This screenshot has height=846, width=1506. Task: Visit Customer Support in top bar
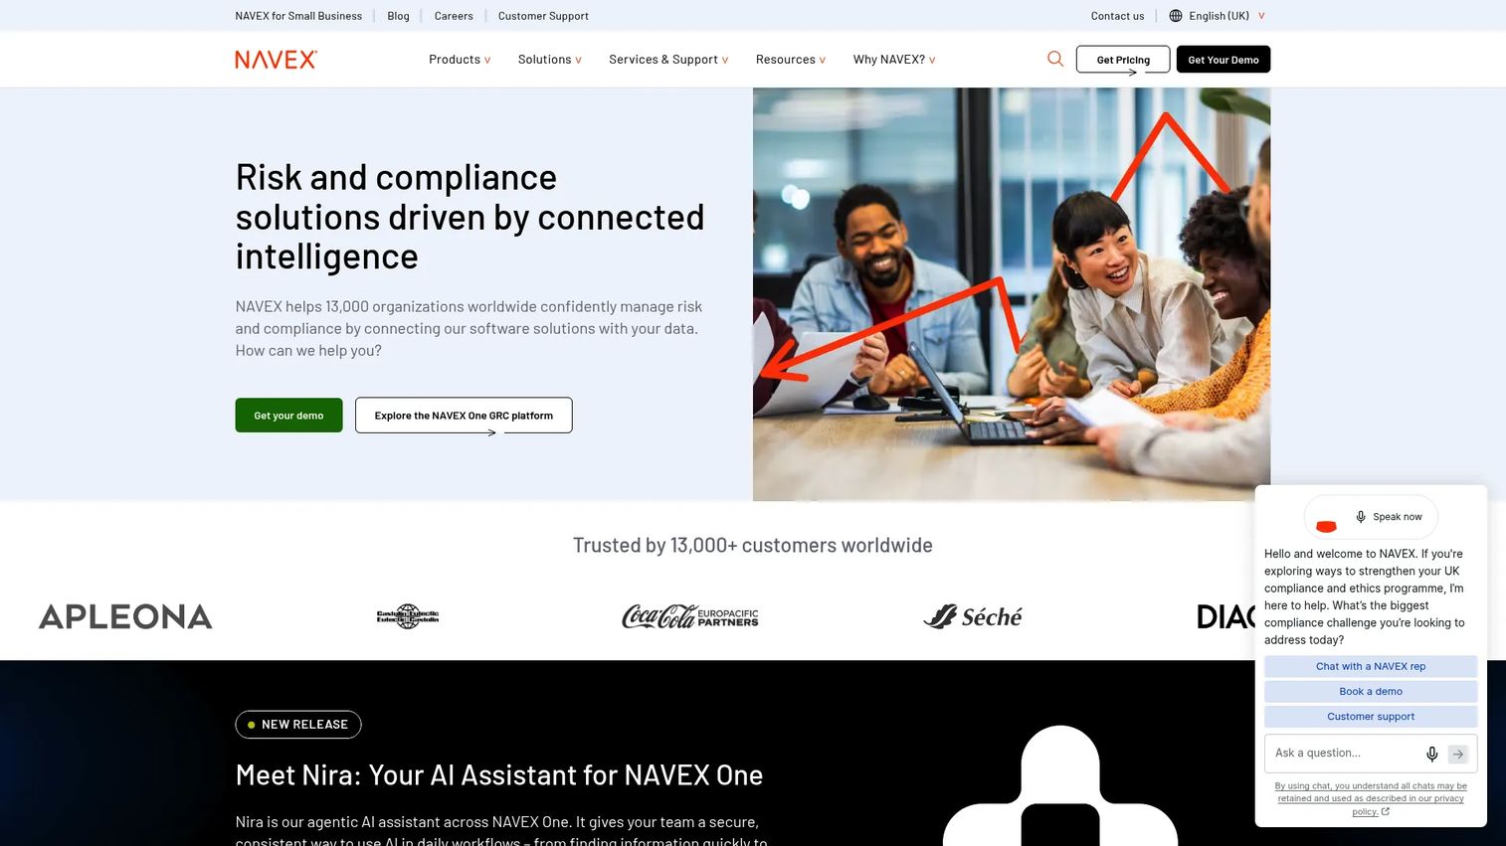point(543,16)
